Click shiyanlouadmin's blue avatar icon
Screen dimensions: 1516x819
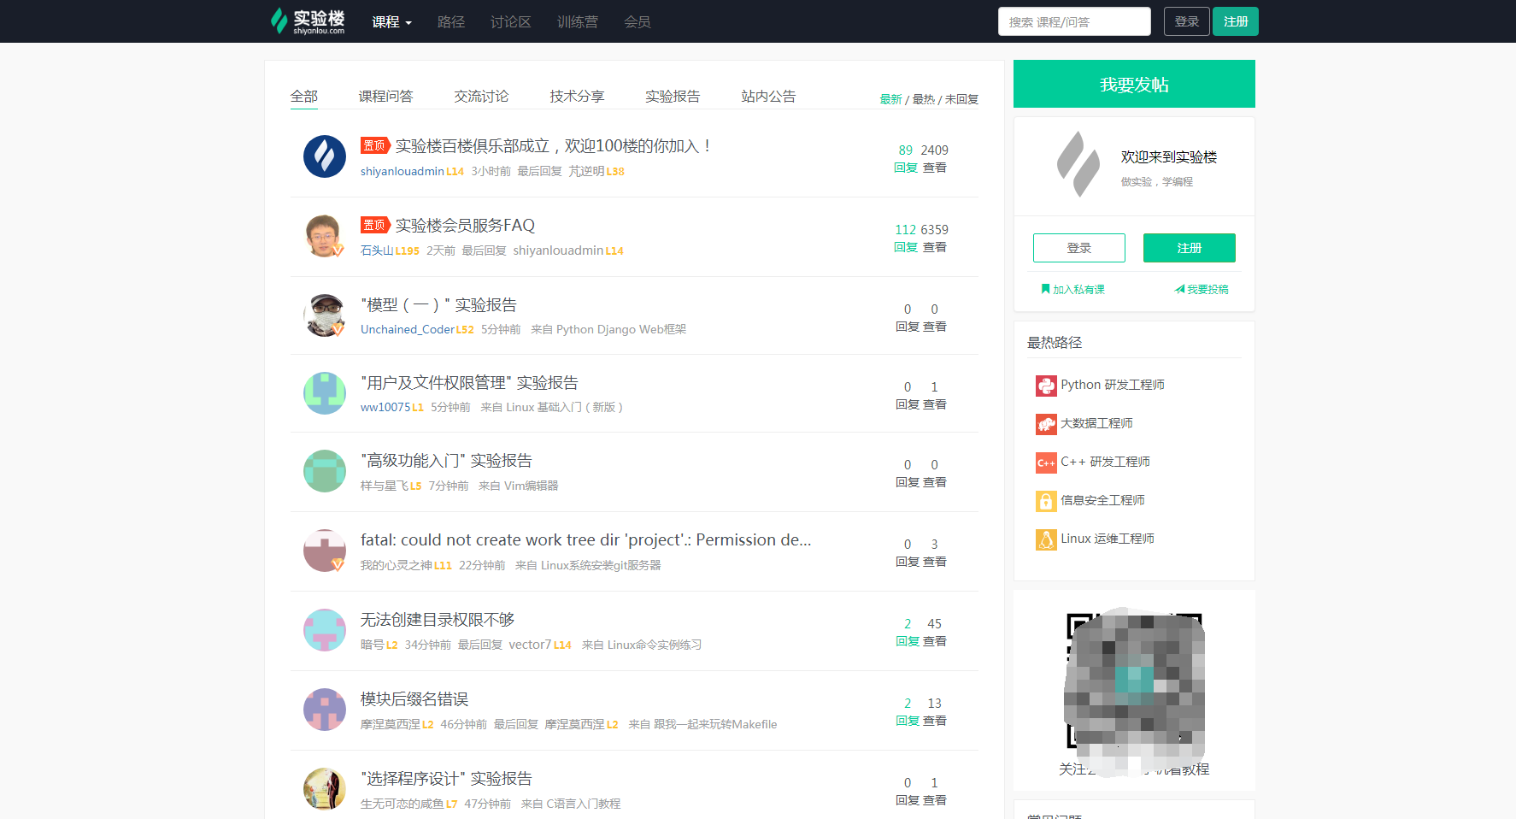point(325,156)
